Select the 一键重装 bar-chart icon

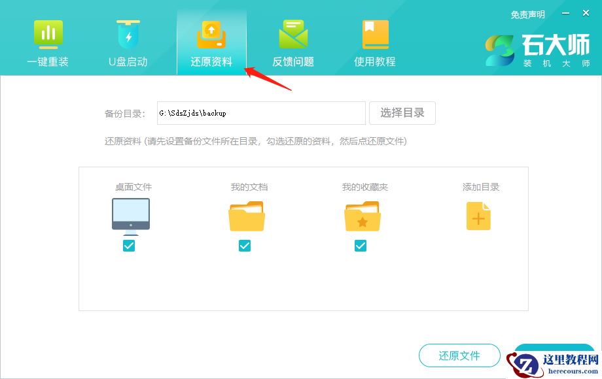[x=48, y=33]
